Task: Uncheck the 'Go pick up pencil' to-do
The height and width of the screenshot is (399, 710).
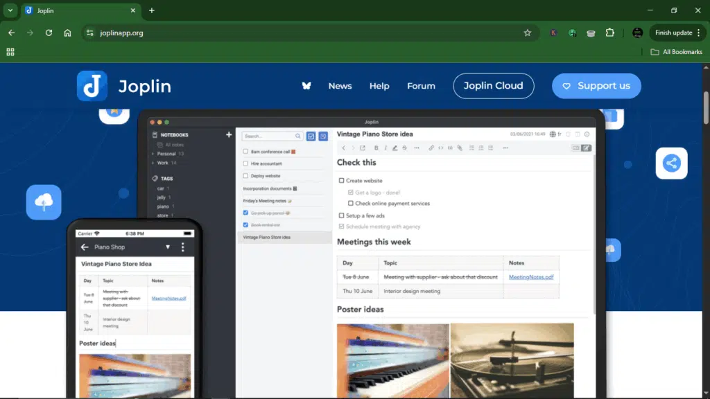Action: (245, 213)
